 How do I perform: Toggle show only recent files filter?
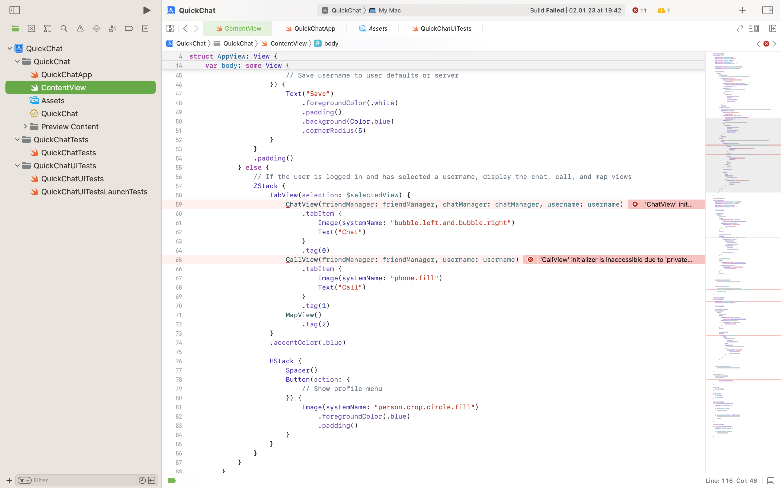click(142, 480)
